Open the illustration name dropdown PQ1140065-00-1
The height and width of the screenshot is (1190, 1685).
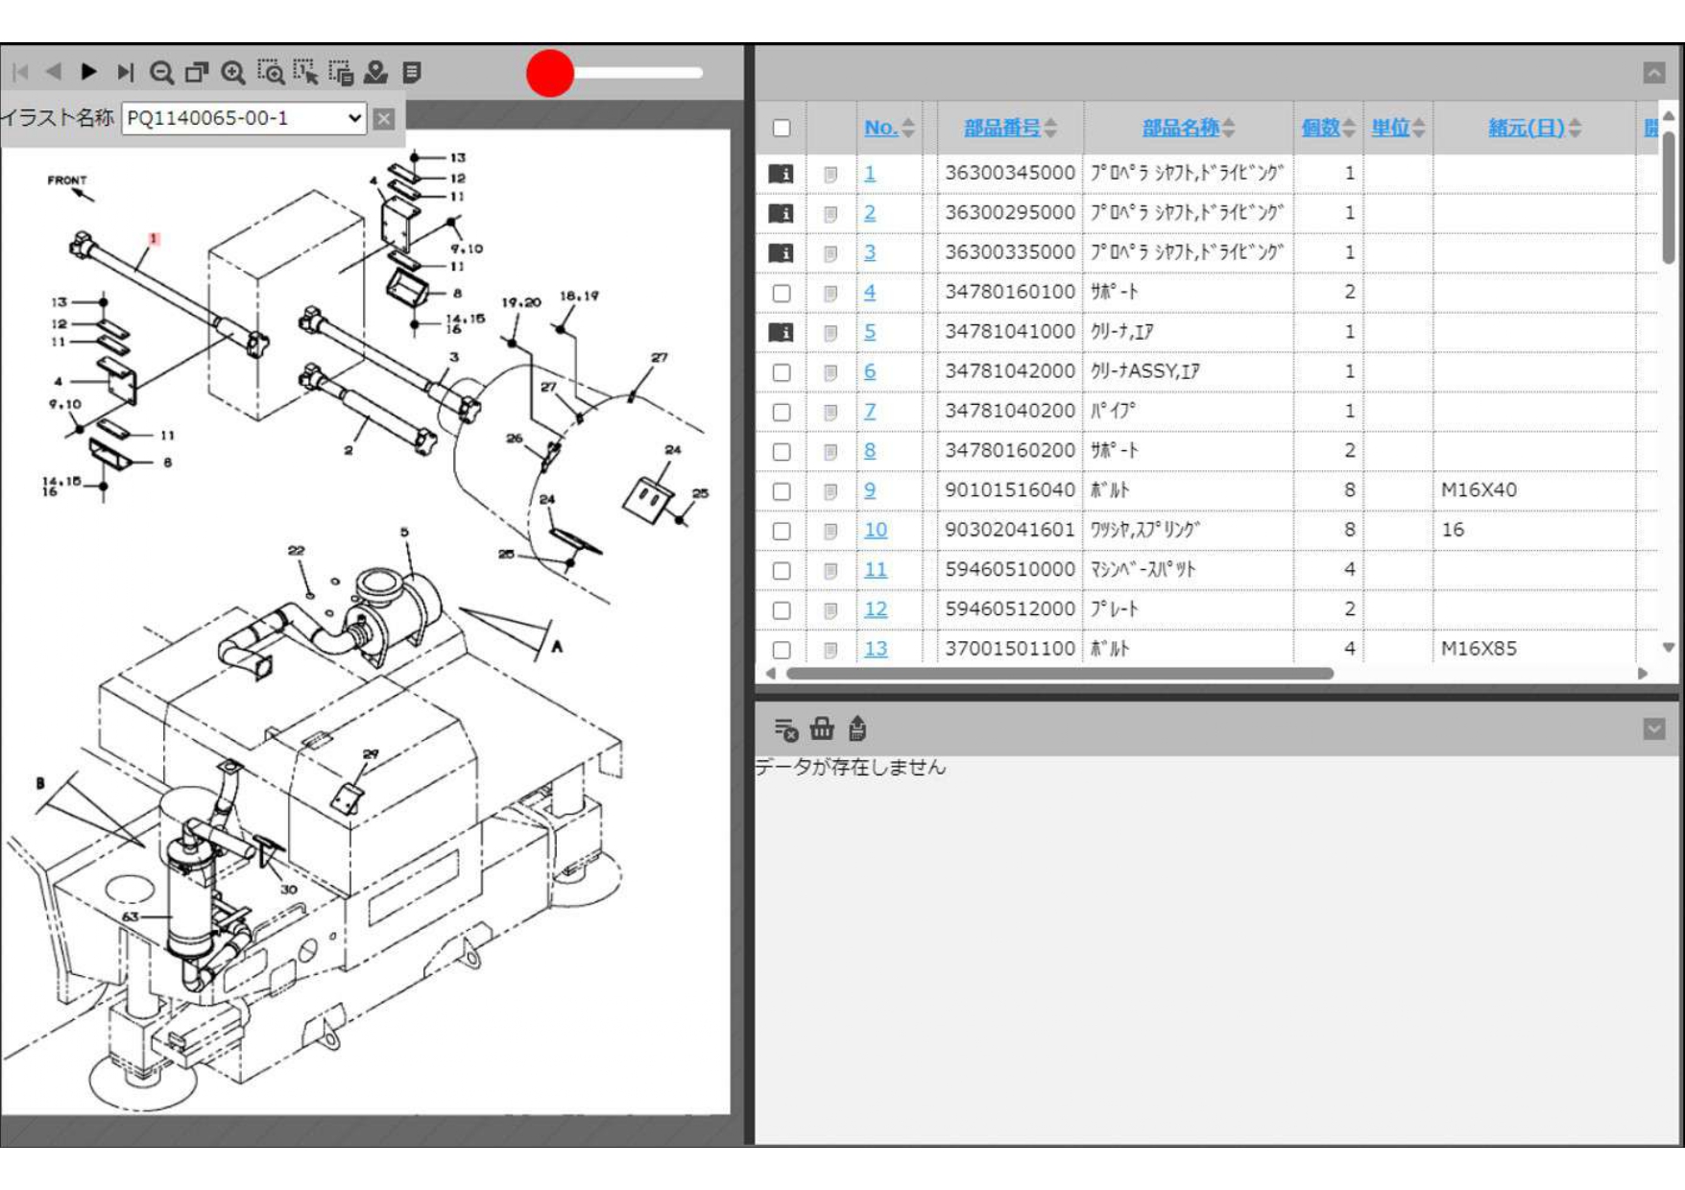point(244,118)
